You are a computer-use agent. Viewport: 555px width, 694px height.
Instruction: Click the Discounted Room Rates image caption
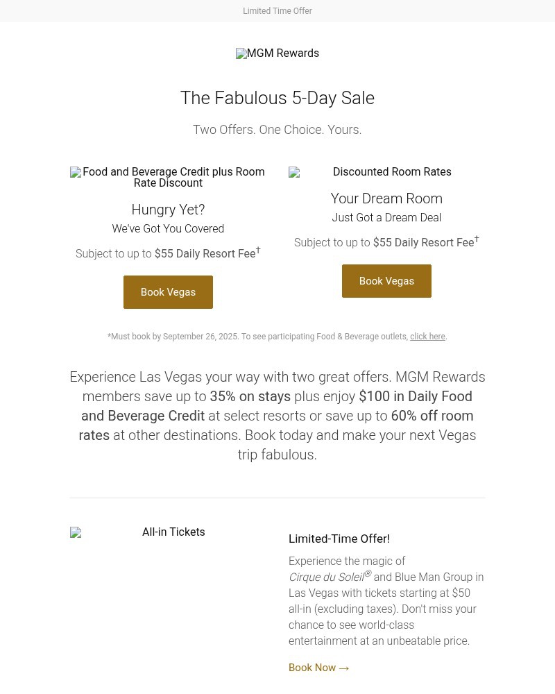pyautogui.click(x=392, y=172)
